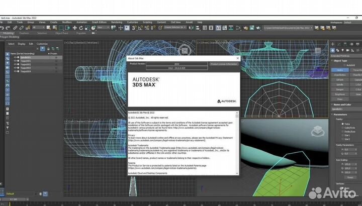Toggle the Percent Snap icon
Screen dimensions: 362x206
point(147,28)
